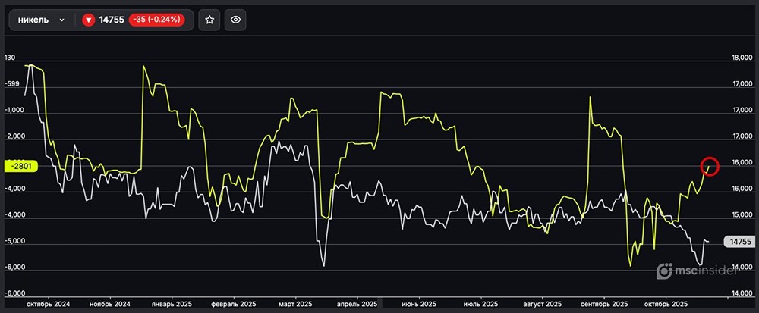Click the red circle marker on yellow line

709,165
